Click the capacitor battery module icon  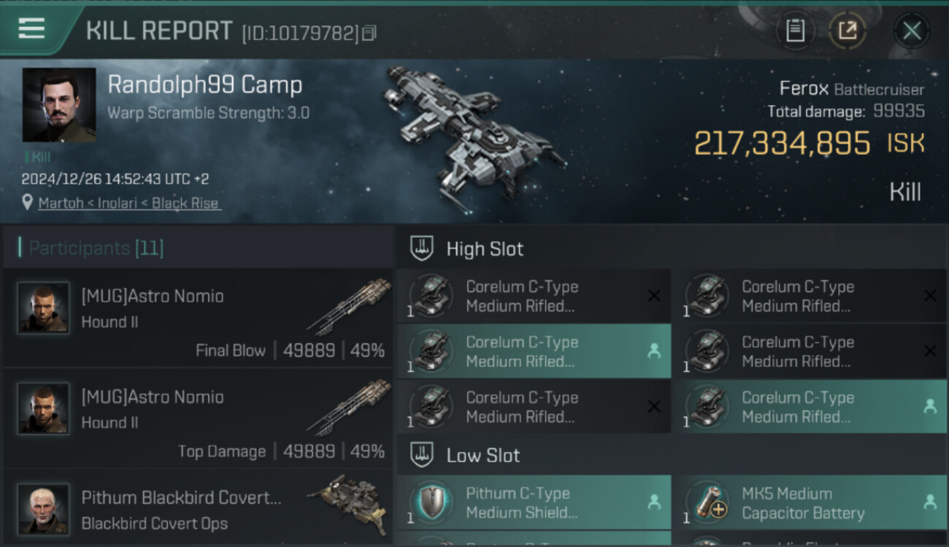[x=707, y=503]
